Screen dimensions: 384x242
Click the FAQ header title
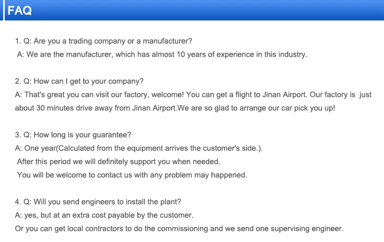point(20,10)
